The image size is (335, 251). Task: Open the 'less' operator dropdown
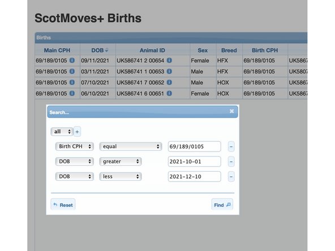(121, 176)
